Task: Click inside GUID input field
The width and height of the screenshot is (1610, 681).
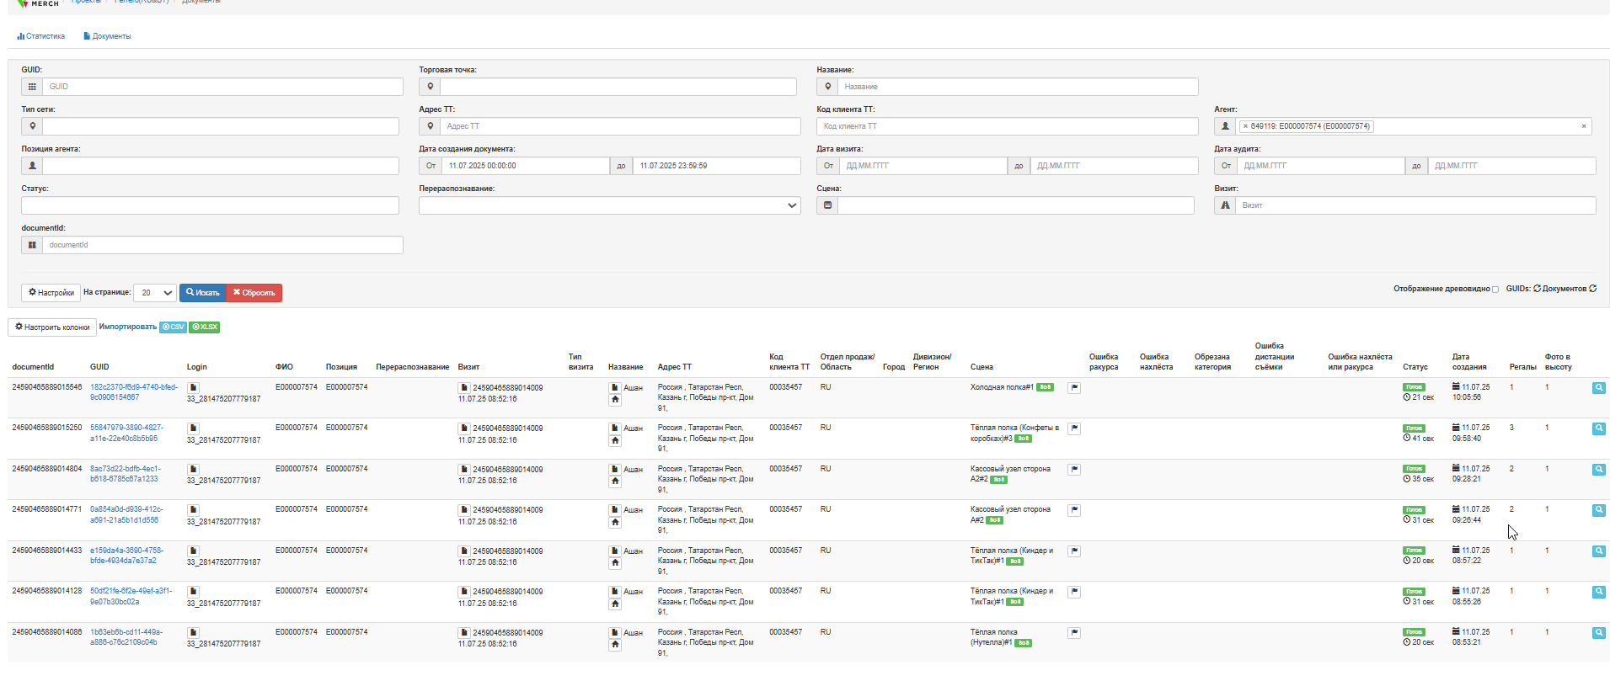Action: point(223,87)
